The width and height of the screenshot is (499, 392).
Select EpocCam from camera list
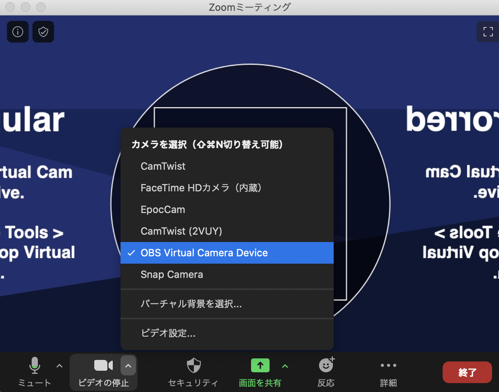(x=163, y=210)
